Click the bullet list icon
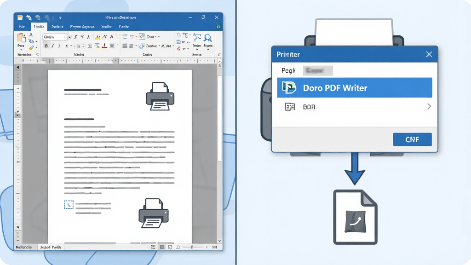This screenshot has height=265, width=471. (125, 37)
